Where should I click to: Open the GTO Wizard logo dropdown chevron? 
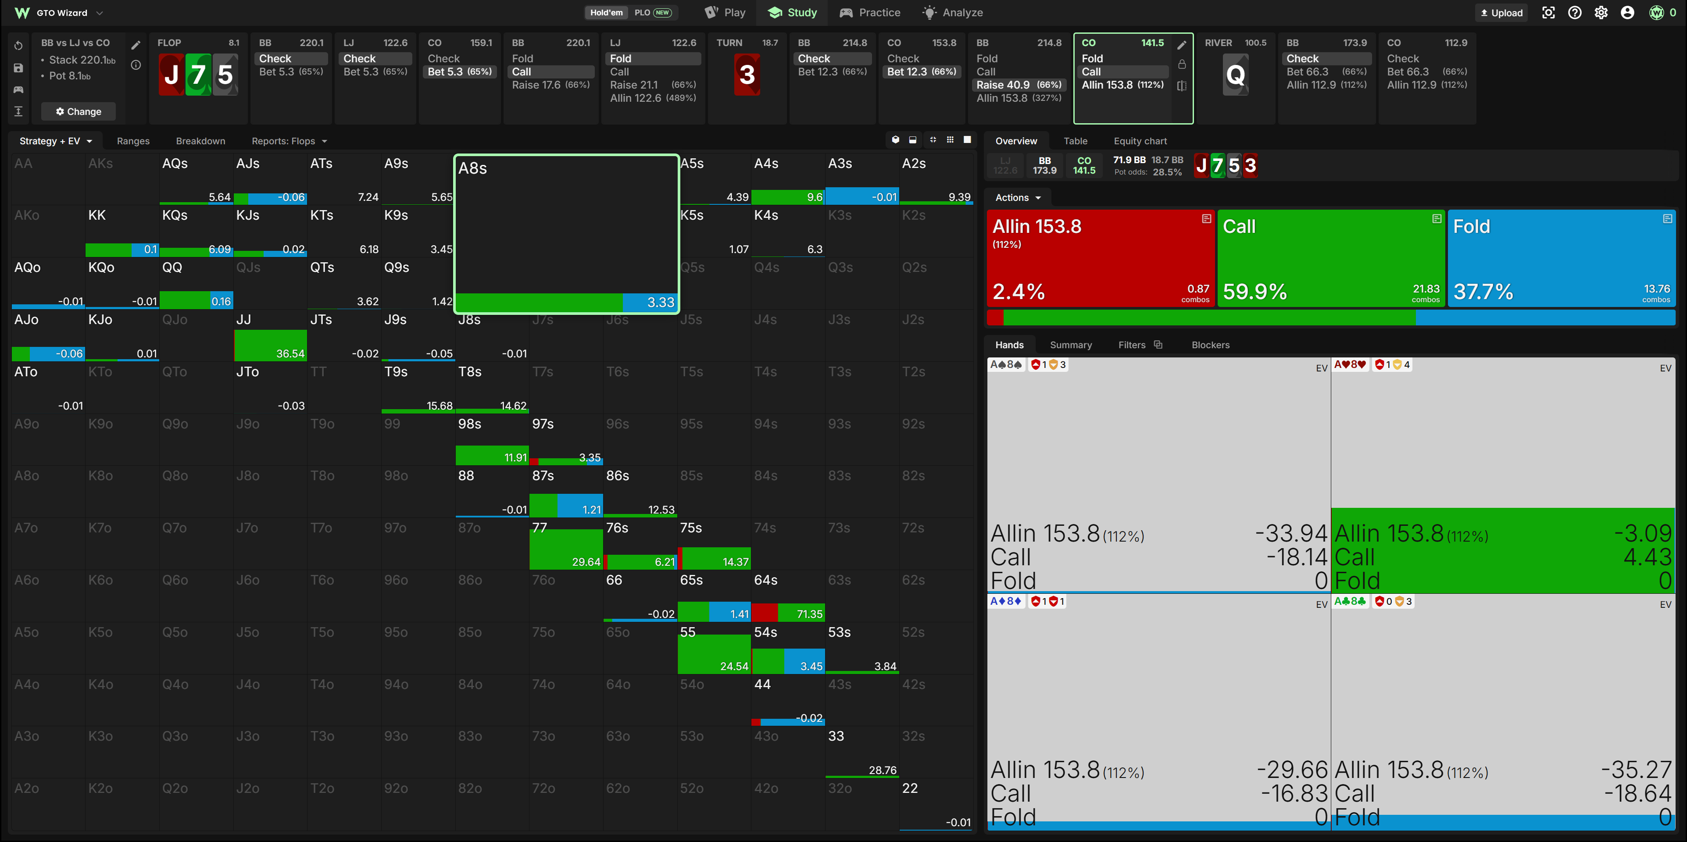[x=100, y=13]
